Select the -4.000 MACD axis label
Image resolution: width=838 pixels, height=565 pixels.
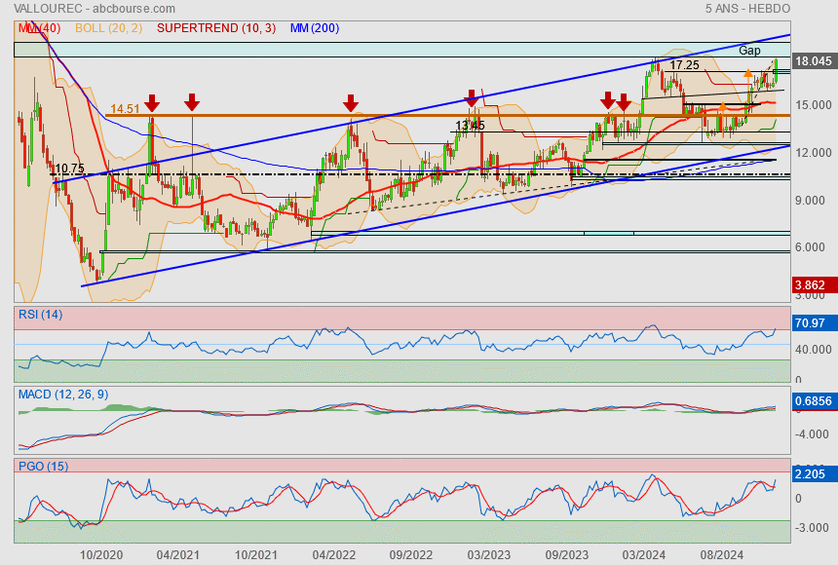click(814, 434)
